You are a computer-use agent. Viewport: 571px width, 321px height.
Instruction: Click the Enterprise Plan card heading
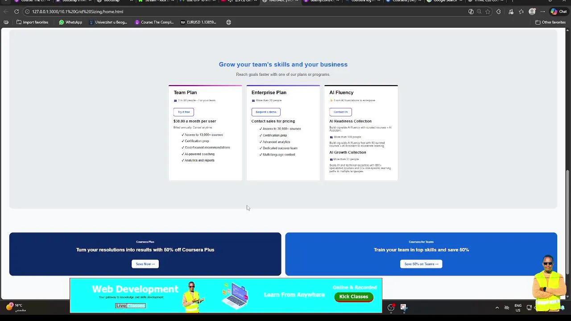coord(269,92)
